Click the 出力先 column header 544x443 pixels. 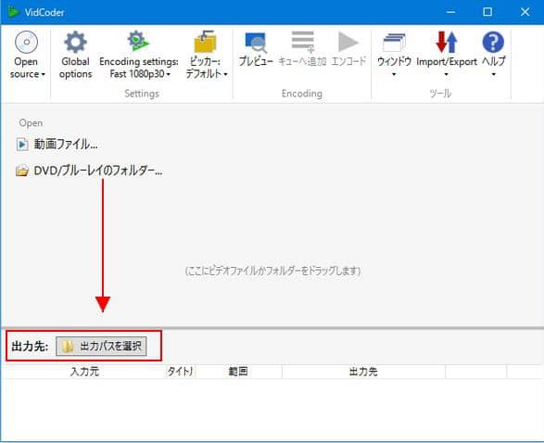(363, 372)
